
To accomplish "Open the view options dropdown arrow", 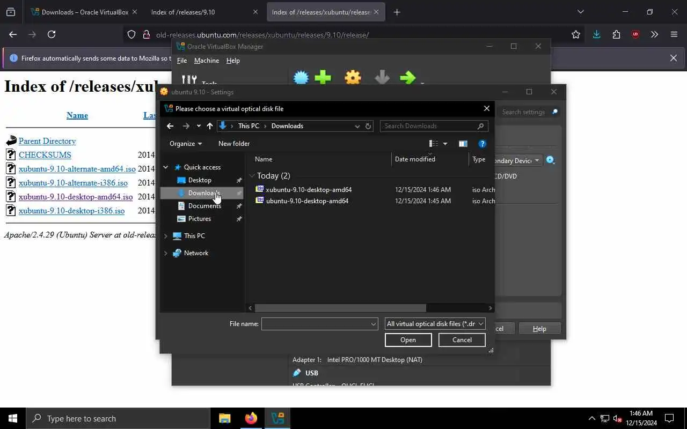I will click(x=445, y=144).
